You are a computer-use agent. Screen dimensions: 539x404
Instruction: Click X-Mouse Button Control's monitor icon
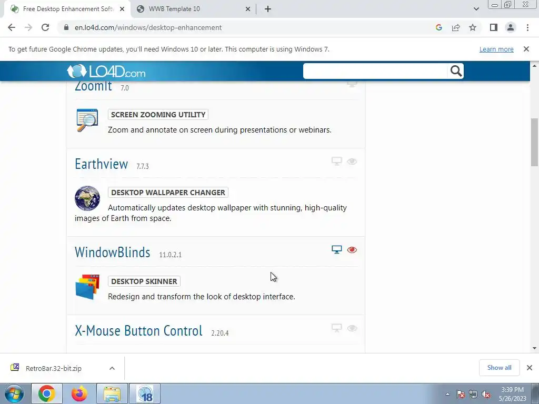(x=336, y=328)
